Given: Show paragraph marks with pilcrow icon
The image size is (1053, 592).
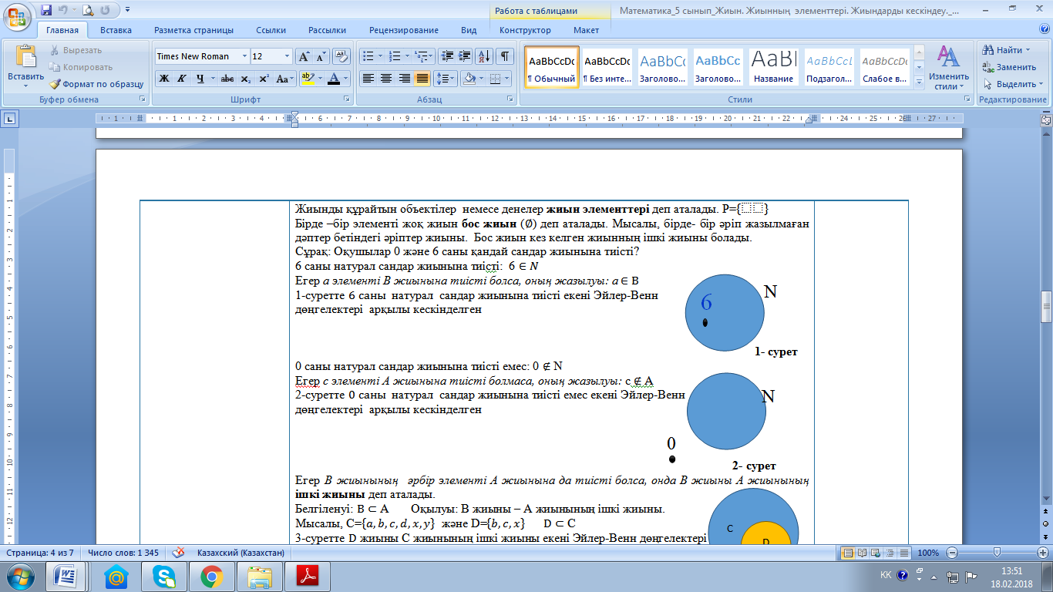Looking at the screenshot, I should [x=504, y=56].
